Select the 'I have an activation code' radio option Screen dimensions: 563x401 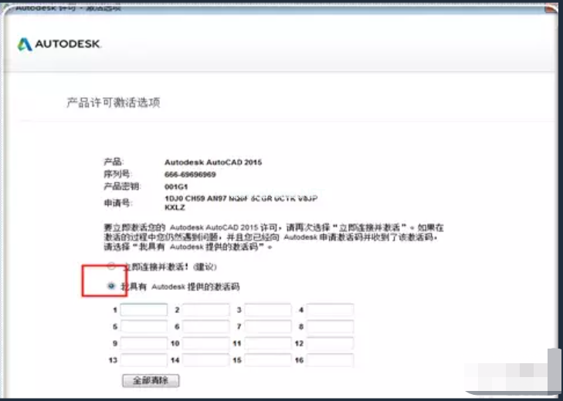[112, 285]
